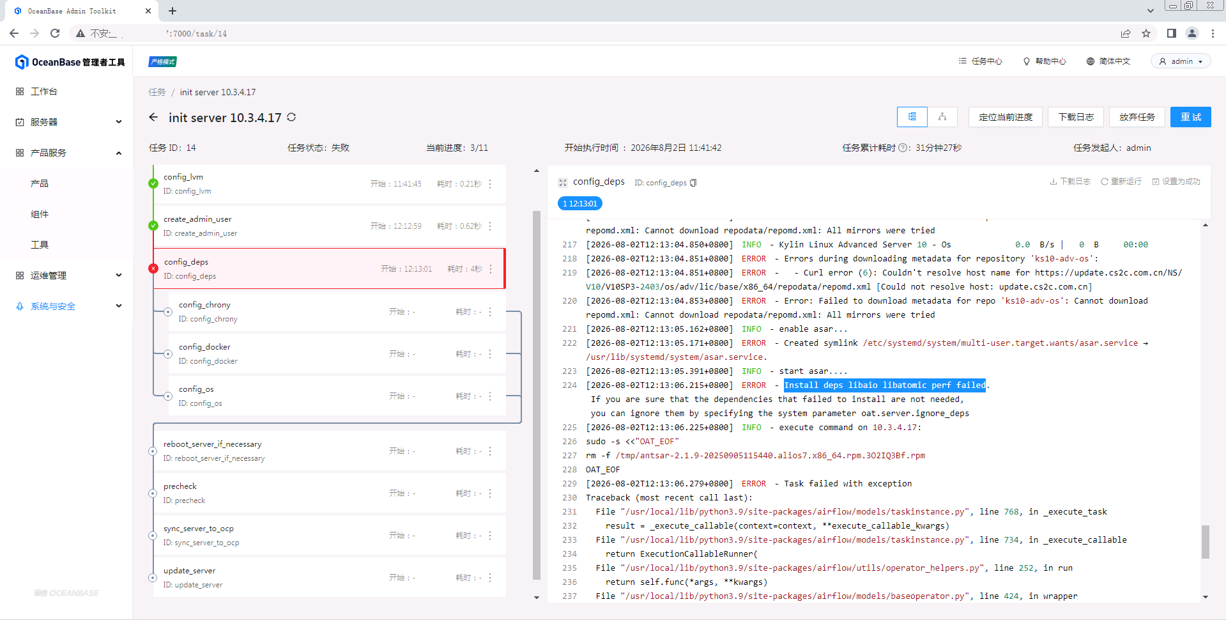Image resolution: width=1226 pixels, height=620 pixels.
Task: Expand the 运维管理 sidebar menu
Action: [66, 275]
